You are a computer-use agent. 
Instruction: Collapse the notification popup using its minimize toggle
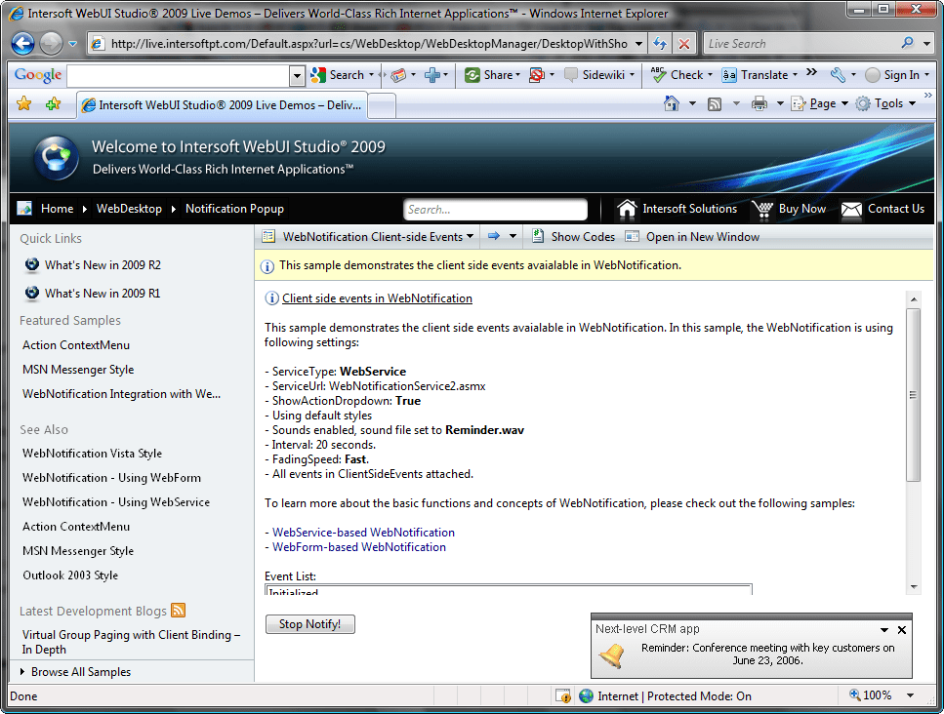click(885, 629)
